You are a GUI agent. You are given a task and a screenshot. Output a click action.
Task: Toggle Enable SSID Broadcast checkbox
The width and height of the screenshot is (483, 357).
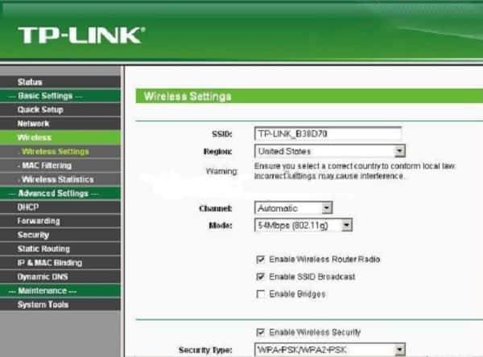pos(261,277)
